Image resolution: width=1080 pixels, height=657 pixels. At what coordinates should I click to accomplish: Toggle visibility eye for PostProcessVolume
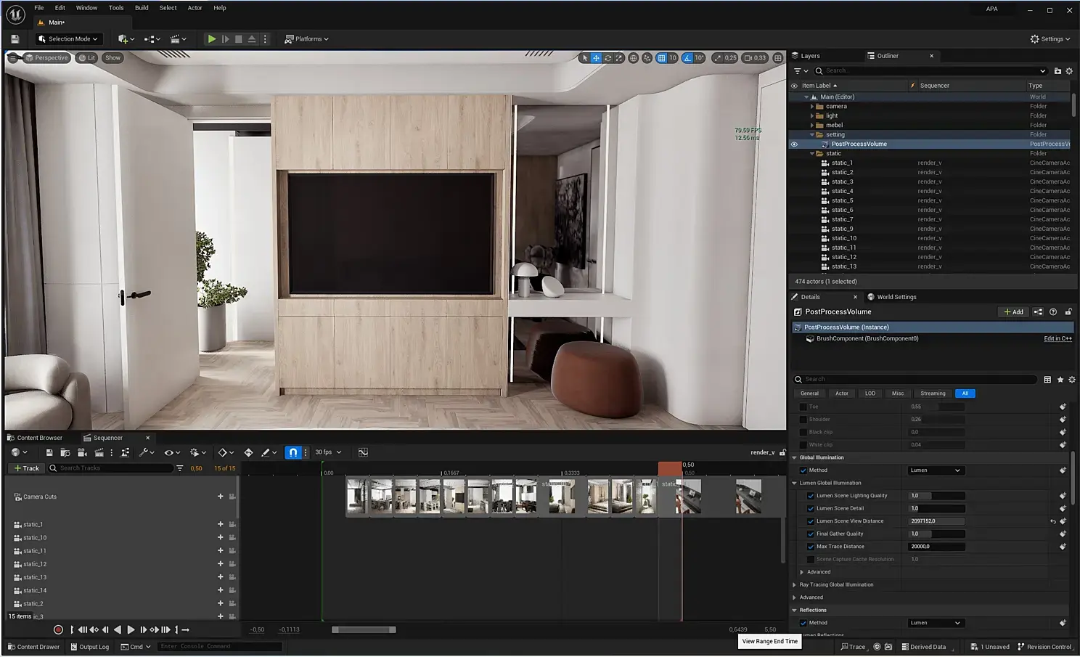click(794, 144)
